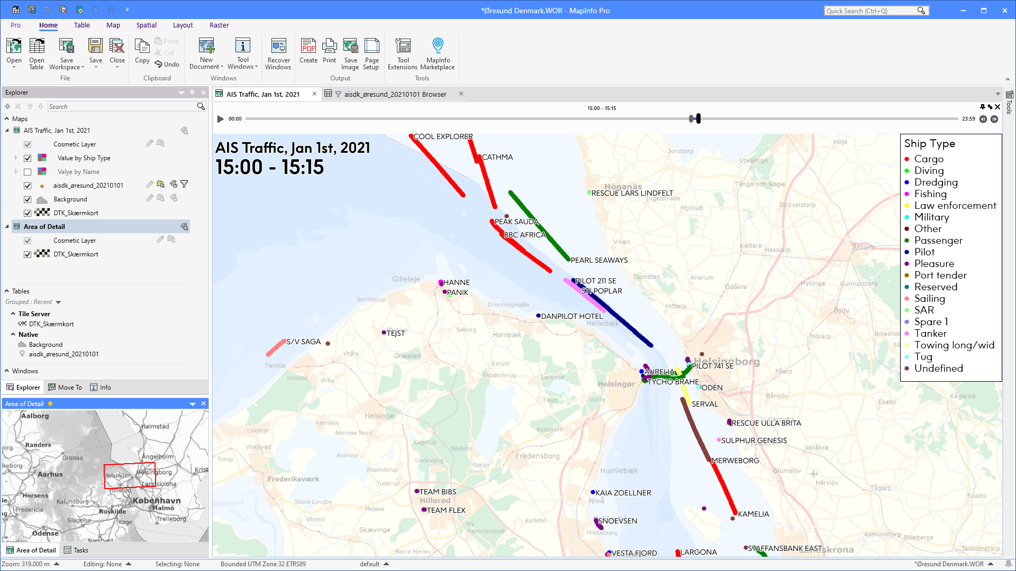Pin the map window tools overlay
Image resolution: width=1016 pixels, height=571 pixels.
[x=982, y=107]
